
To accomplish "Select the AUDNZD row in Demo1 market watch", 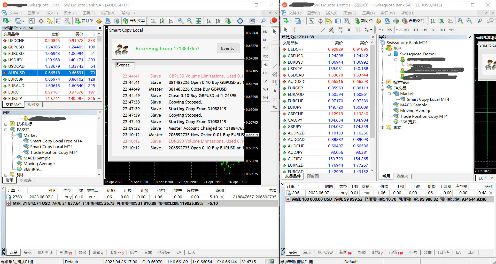I will tap(326, 133).
